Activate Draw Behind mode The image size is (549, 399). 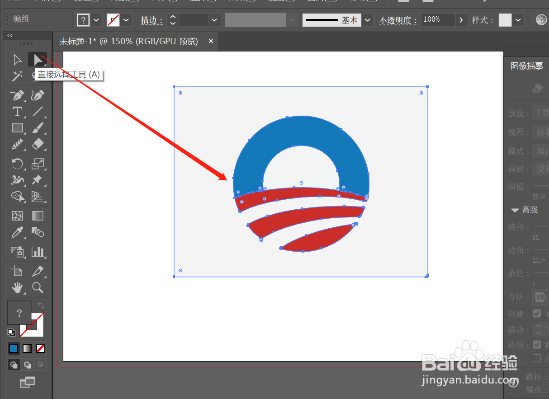(x=28, y=364)
